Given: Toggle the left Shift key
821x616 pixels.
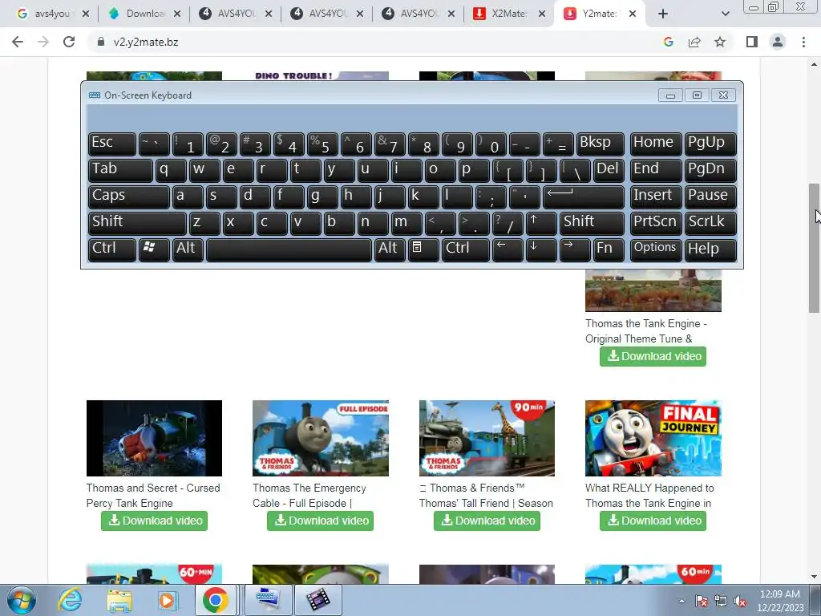Looking at the screenshot, I should tap(137, 223).
